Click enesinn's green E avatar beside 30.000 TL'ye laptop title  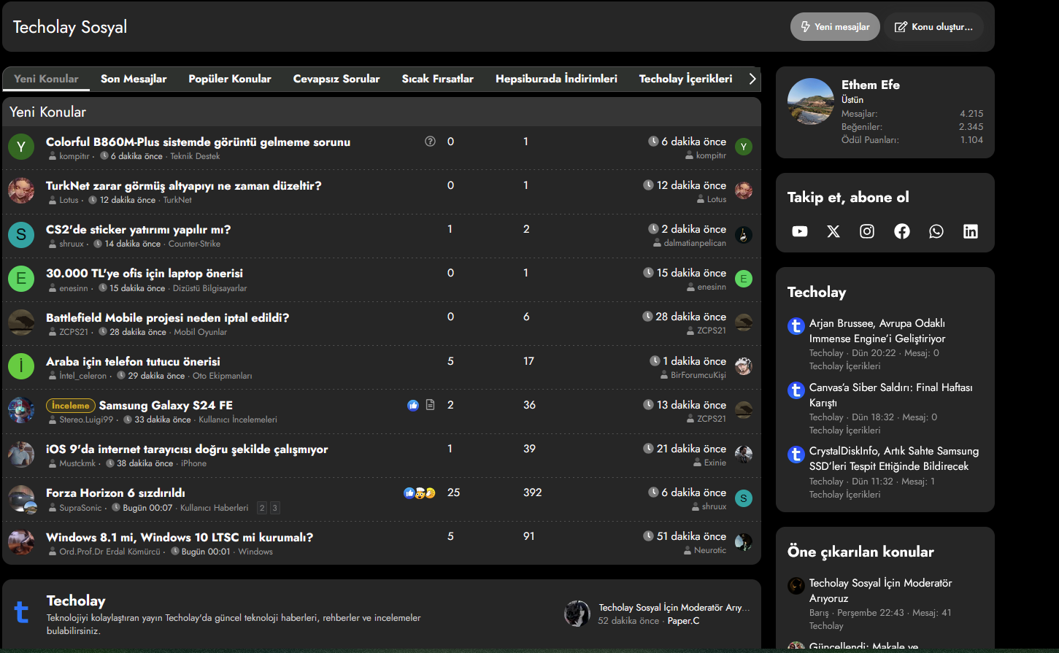point(21,278)
